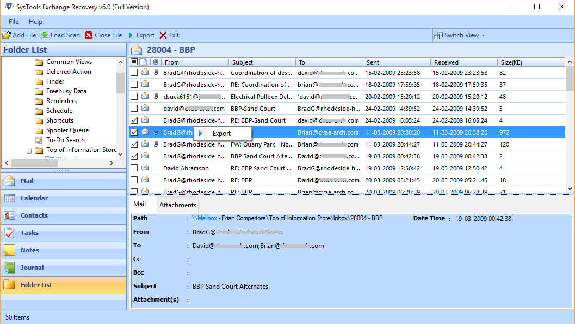Check the Electrical Pullbox Det... email checkbox
This screenshot has height=324, width=575.
pos(134,97)
